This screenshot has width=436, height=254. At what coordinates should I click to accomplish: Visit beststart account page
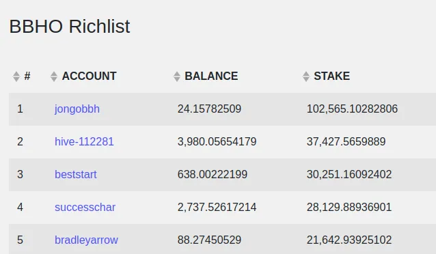(x=76, y=175)
